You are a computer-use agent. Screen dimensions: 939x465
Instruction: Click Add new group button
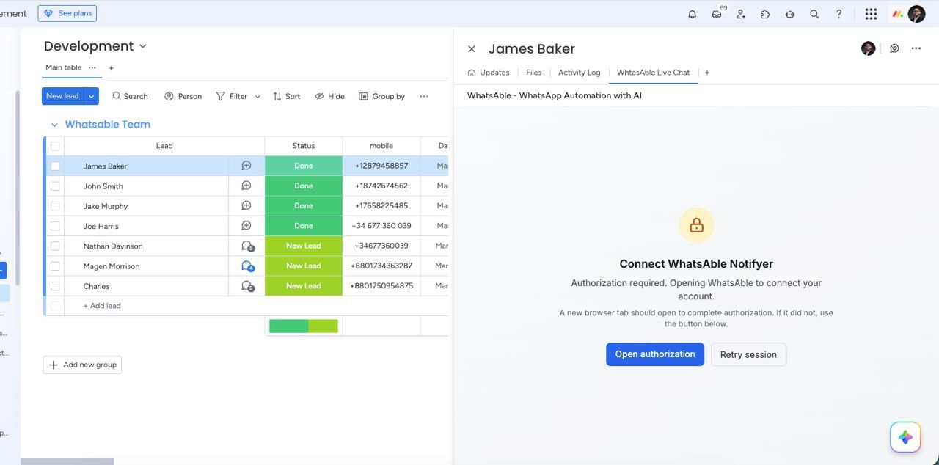click(82, 365)
